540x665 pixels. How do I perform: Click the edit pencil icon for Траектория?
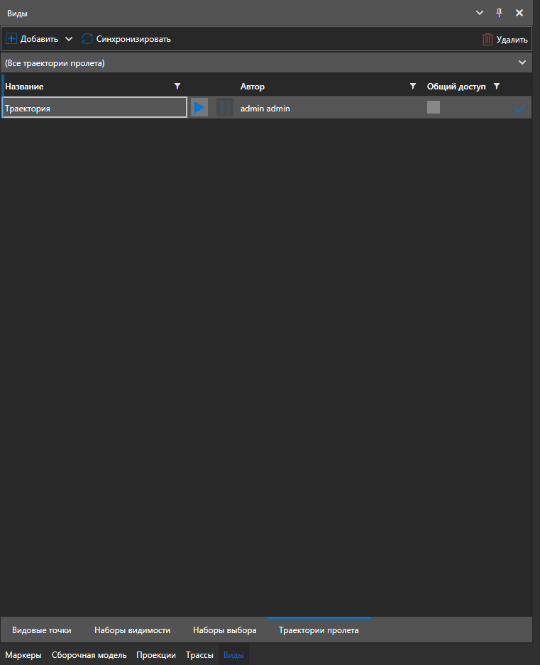coord(519,108)
